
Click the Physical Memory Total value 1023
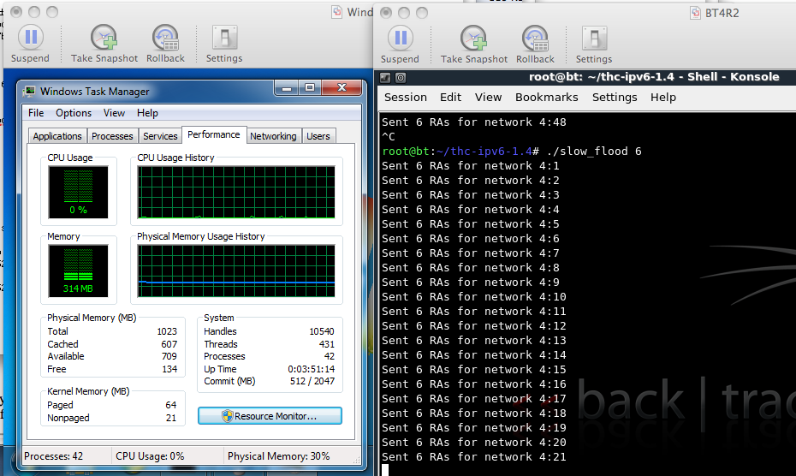(x=167, y=331)
